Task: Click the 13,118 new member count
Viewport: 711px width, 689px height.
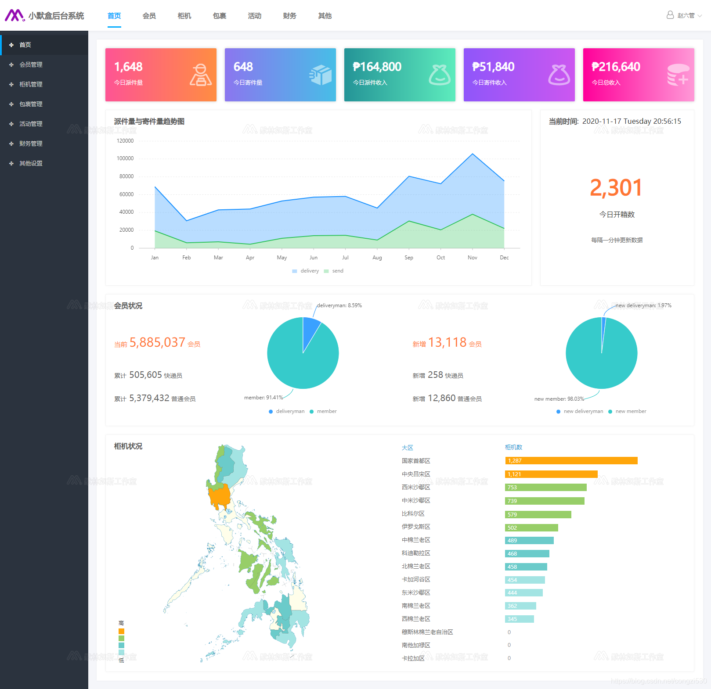Action: point(448,342)
